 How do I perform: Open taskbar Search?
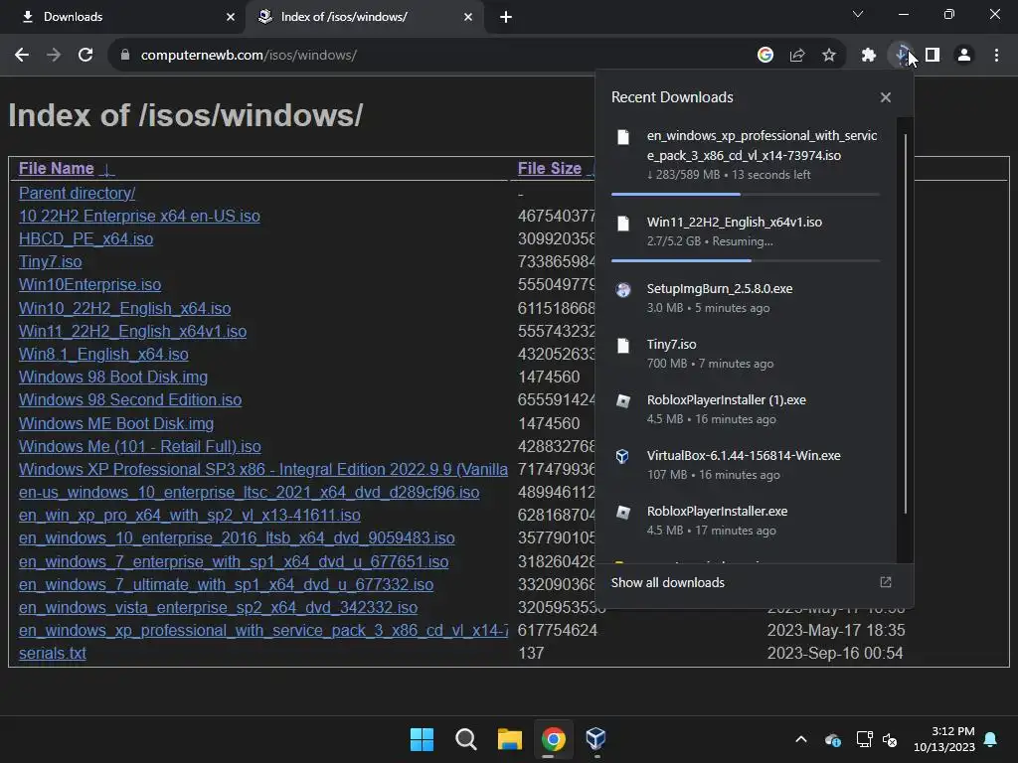465,739
